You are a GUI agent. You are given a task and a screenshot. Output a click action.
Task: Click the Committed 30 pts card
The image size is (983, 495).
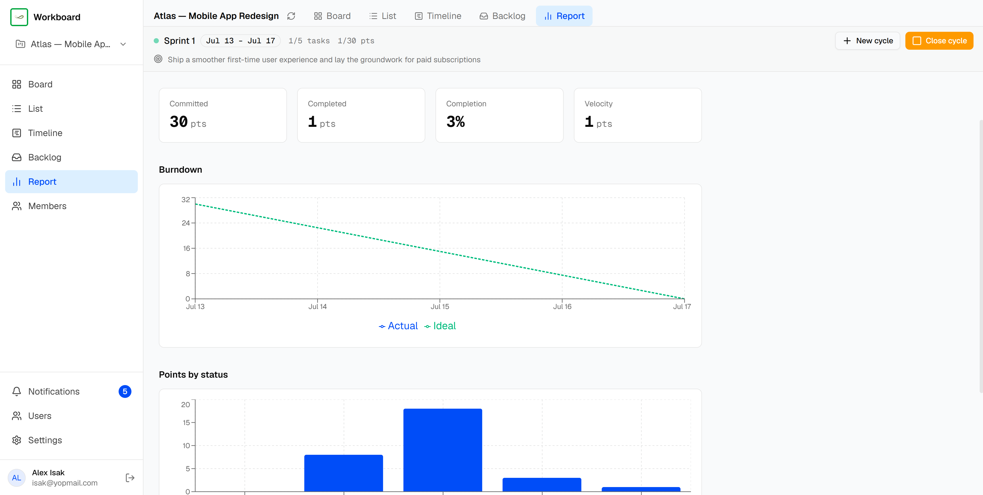[x=223, y=115]
